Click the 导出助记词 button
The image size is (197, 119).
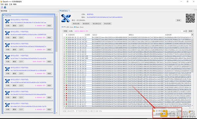pos(97,24)
